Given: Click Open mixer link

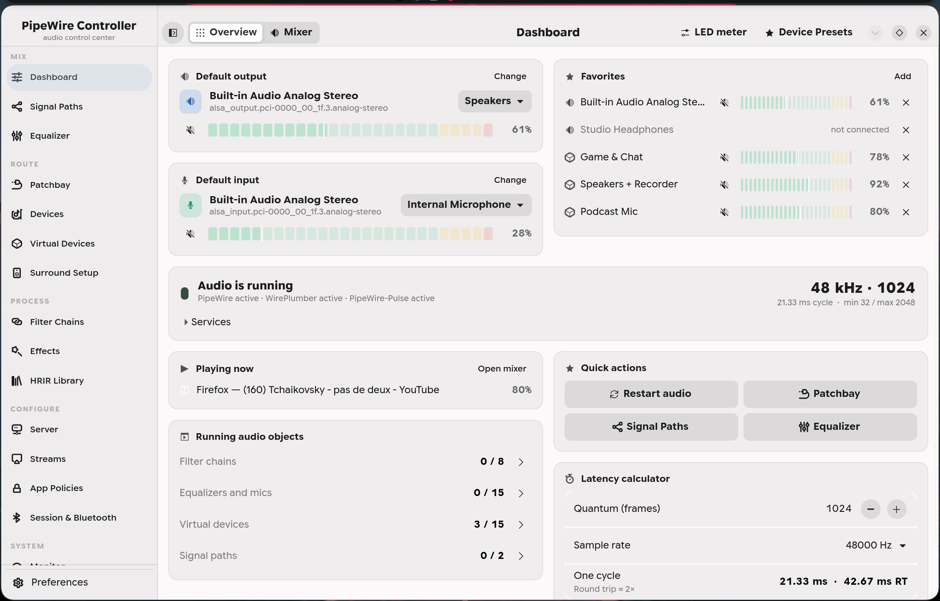Looking at the screenshot, I should click(x=502, y=369).
